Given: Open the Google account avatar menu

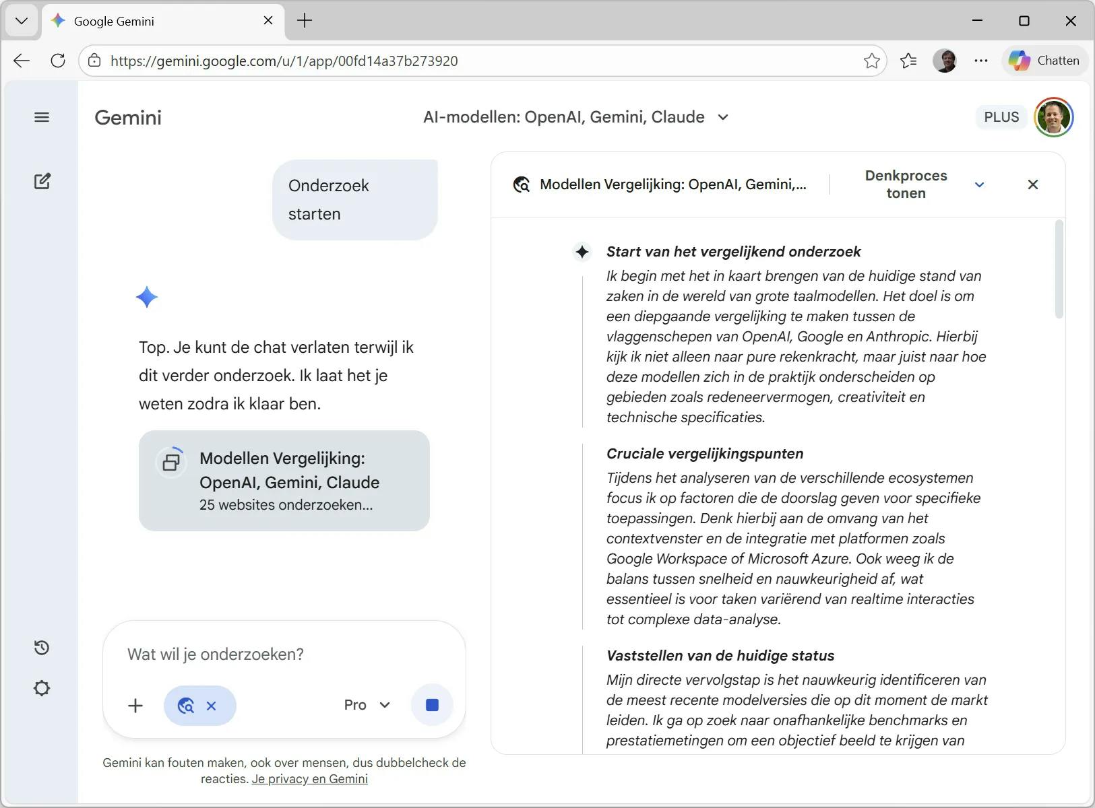Looking at the screenshot, I should [1054, 117].
